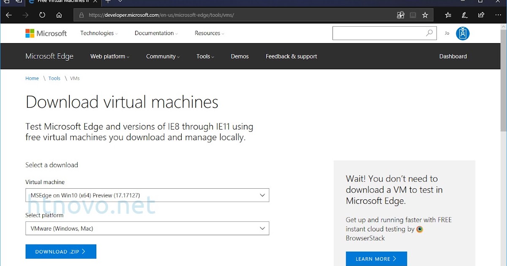Click the LEARN MORE button
The image size is (507, 266).
(x=376, y=259)
